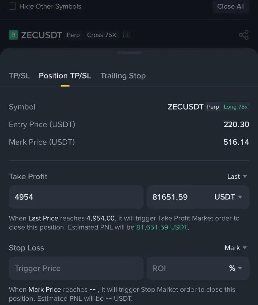
Task: Tap the ZECUSDT symbol title in header
Action: click(x=42, y=35)
